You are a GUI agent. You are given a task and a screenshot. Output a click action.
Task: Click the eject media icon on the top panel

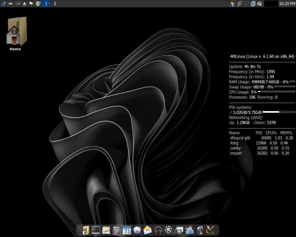coord(24,4)
